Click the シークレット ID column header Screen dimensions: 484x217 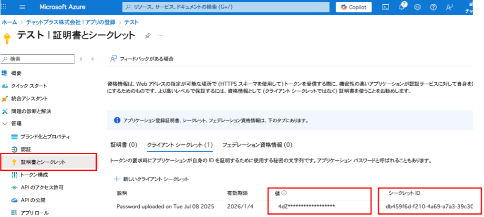coord(404,193)
